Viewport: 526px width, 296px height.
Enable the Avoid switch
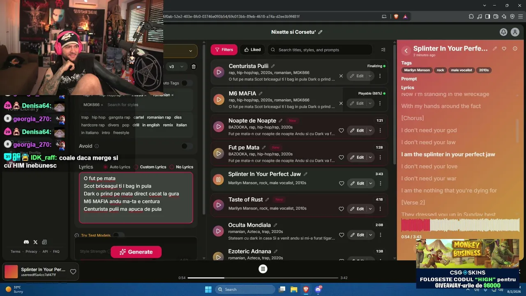coord(187,146)
